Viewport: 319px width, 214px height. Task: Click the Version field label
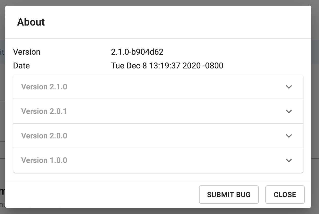coord(27,52)
